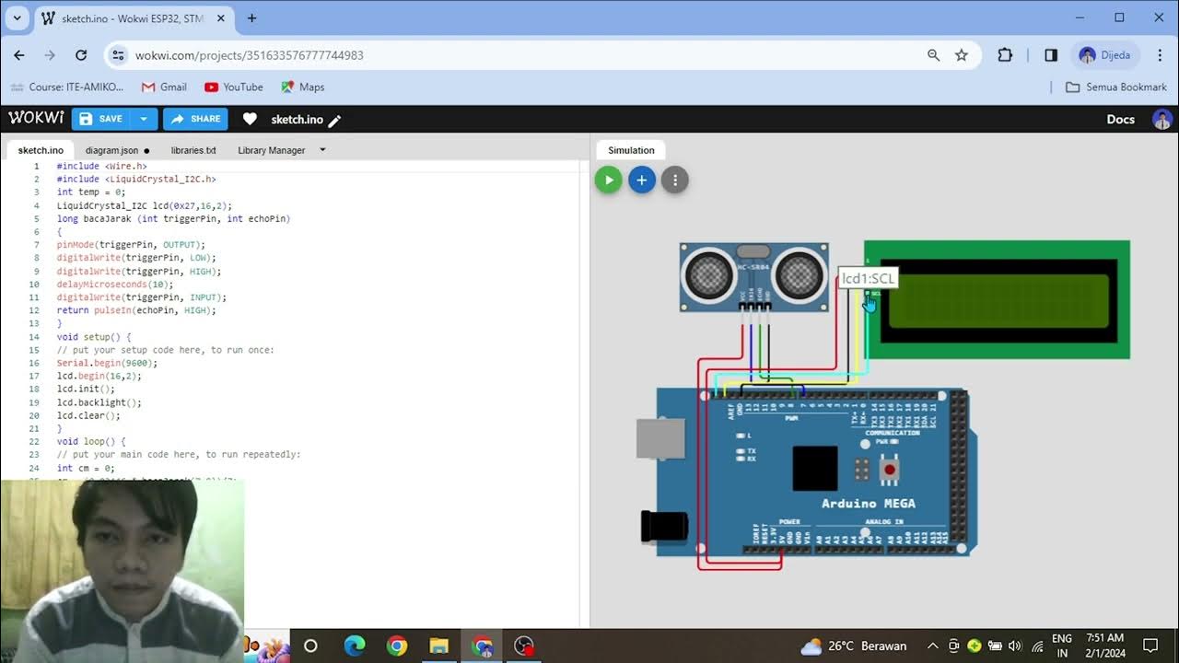Viewport: 1179px width, 663px height.
Task: Click the WOKWi logo
Action: click(36, 118)
